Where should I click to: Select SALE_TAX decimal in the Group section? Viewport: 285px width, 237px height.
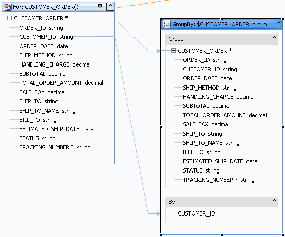click(x=206, y=124)
